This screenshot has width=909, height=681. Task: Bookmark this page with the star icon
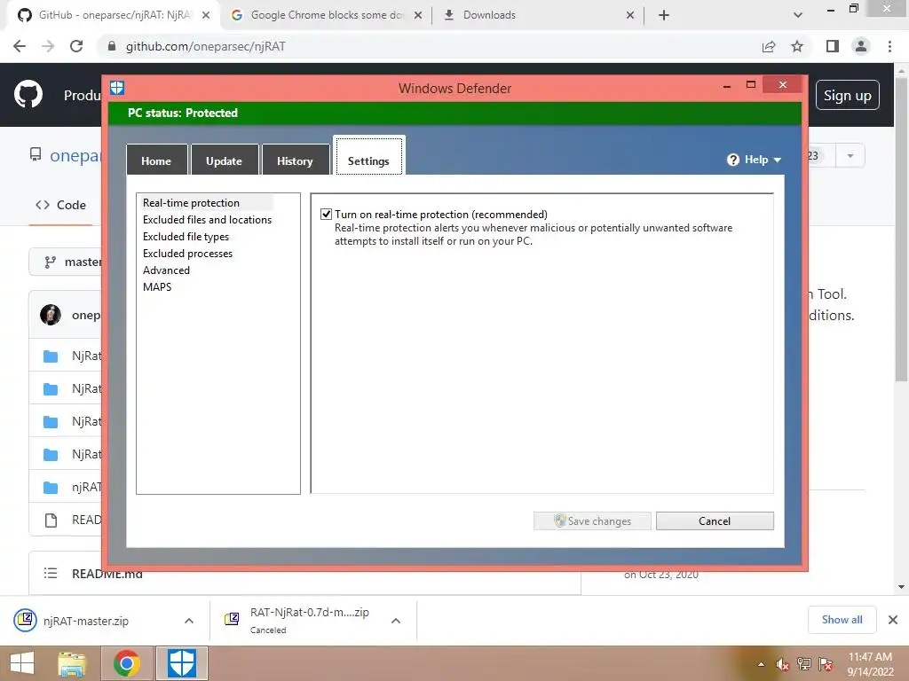(797, 46)
